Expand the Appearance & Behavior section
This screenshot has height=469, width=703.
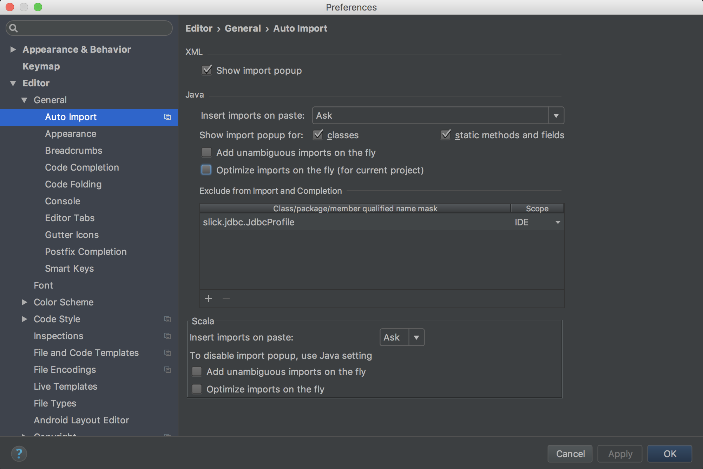[13, 49]
